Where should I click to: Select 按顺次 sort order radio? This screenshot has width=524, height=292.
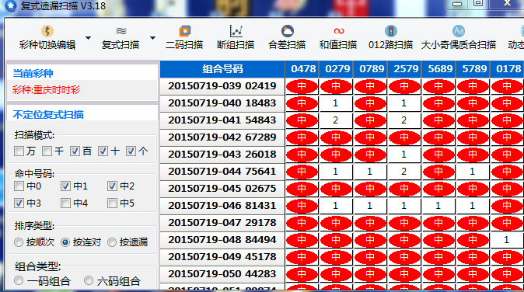[19, 242]
